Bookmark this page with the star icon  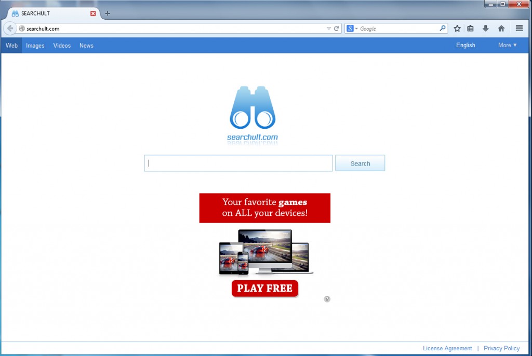457,29
